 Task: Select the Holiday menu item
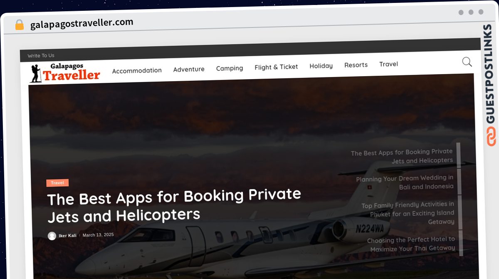tap(321, 66)
